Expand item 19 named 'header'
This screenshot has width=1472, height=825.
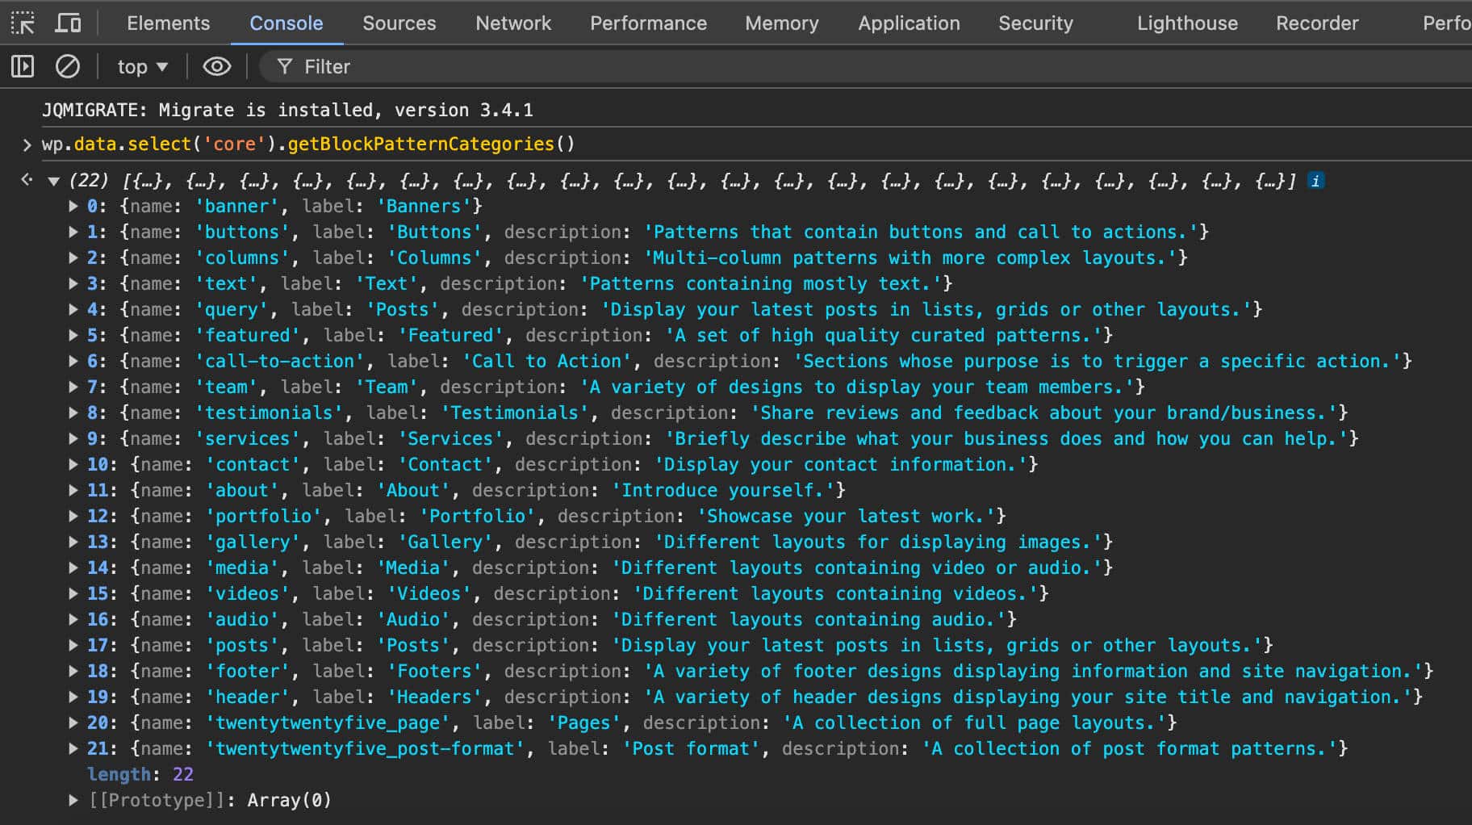[x=73, y=697]
